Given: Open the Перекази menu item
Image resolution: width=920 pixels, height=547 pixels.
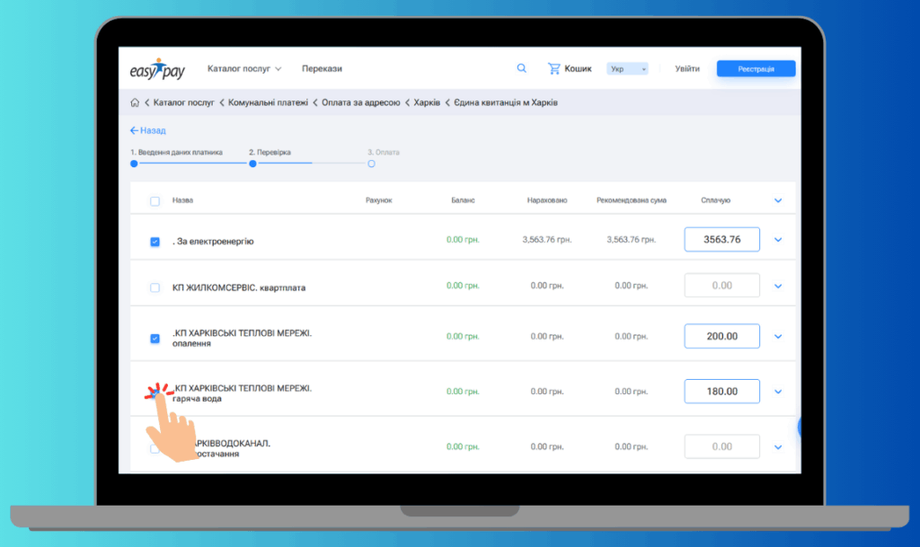Looking at the screenshot, I should click(322, 68).
